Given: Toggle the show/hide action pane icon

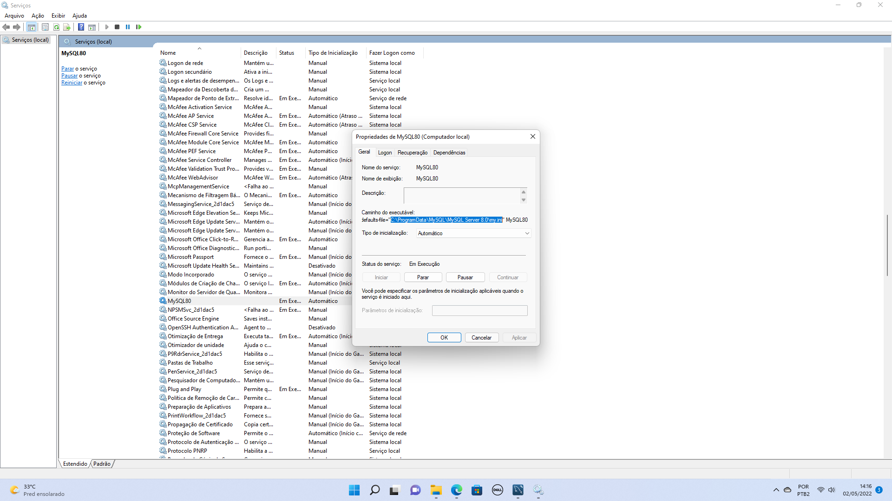Looking at the screenshot, I should pos(92,27).
